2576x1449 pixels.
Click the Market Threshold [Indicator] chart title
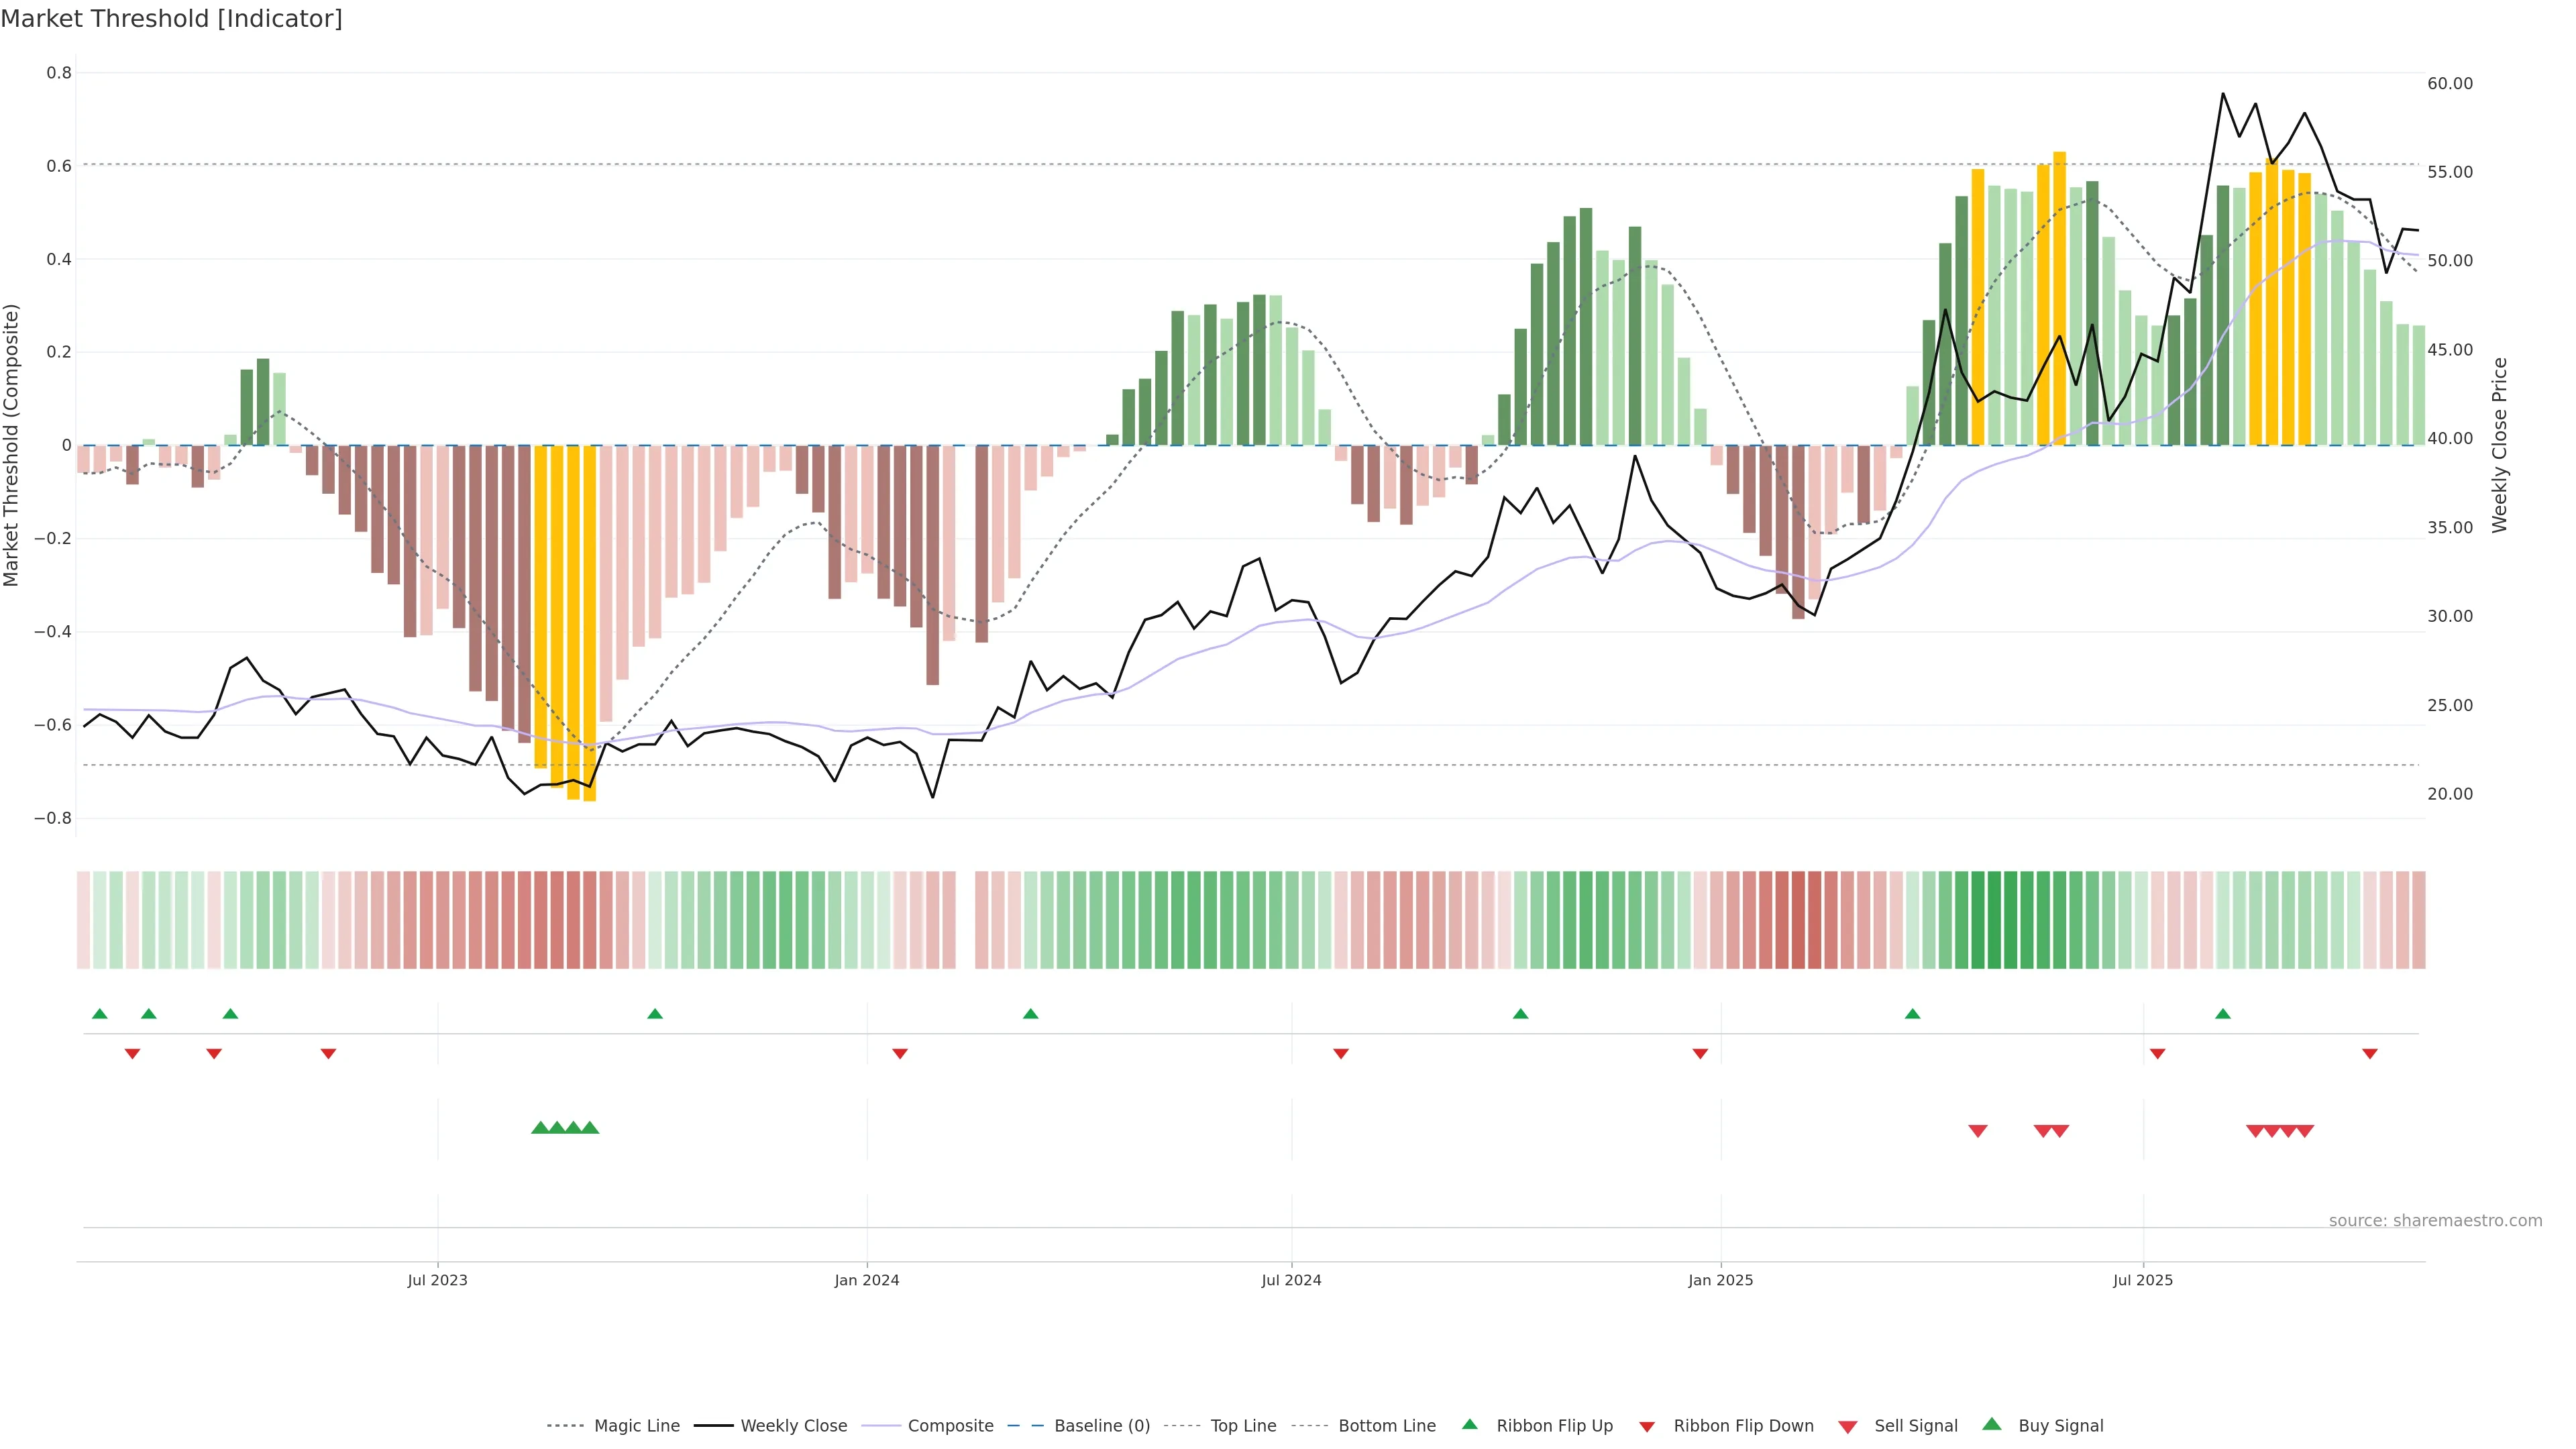pos(171,19)
